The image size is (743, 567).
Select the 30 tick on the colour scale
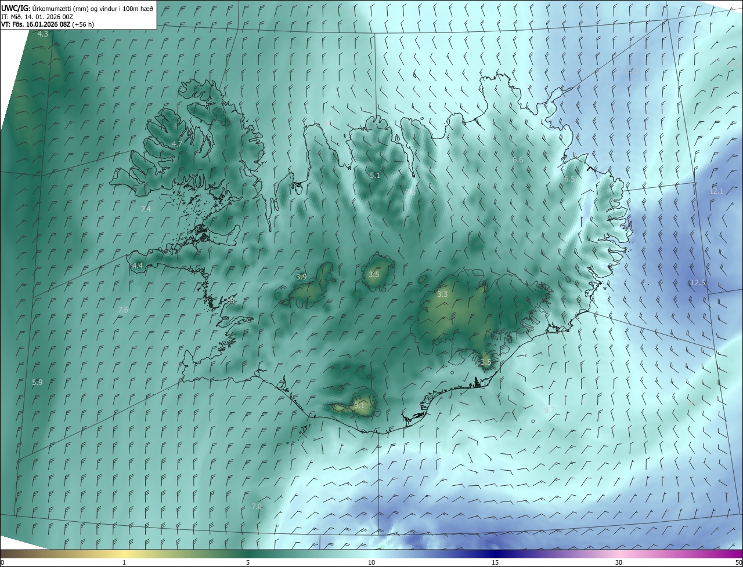(619, 562)
